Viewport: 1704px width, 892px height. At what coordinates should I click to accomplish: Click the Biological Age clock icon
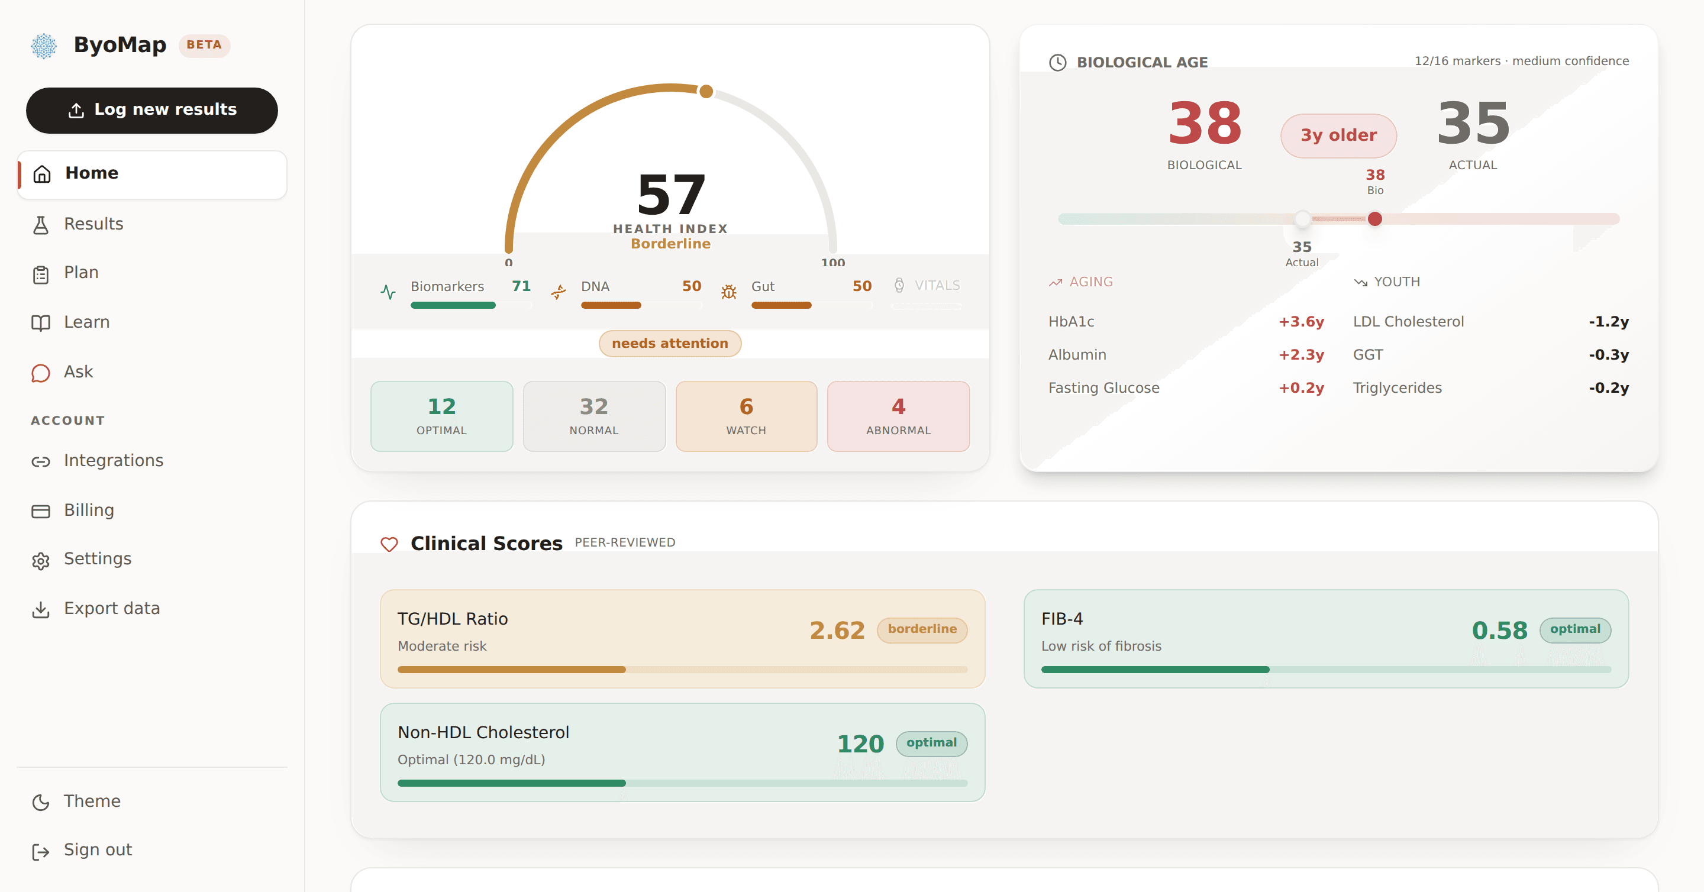(1058, 62)
